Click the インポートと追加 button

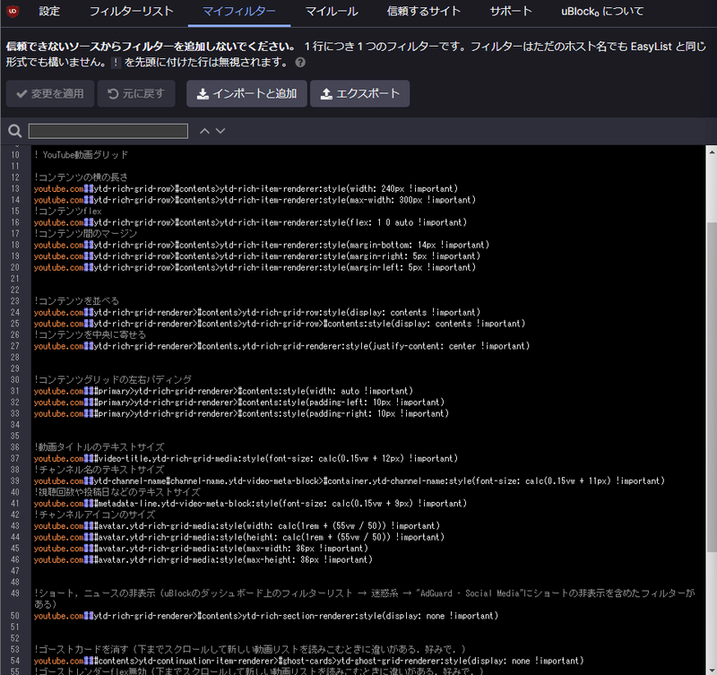click(x=246, y=94)
